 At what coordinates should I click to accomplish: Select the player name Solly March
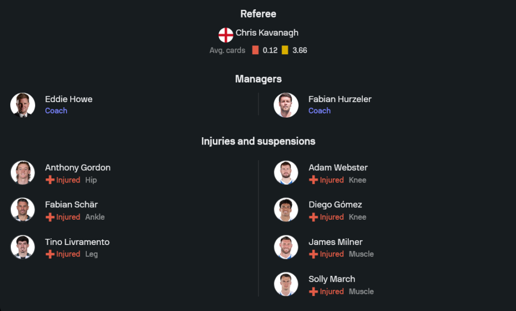pos(332,279)
